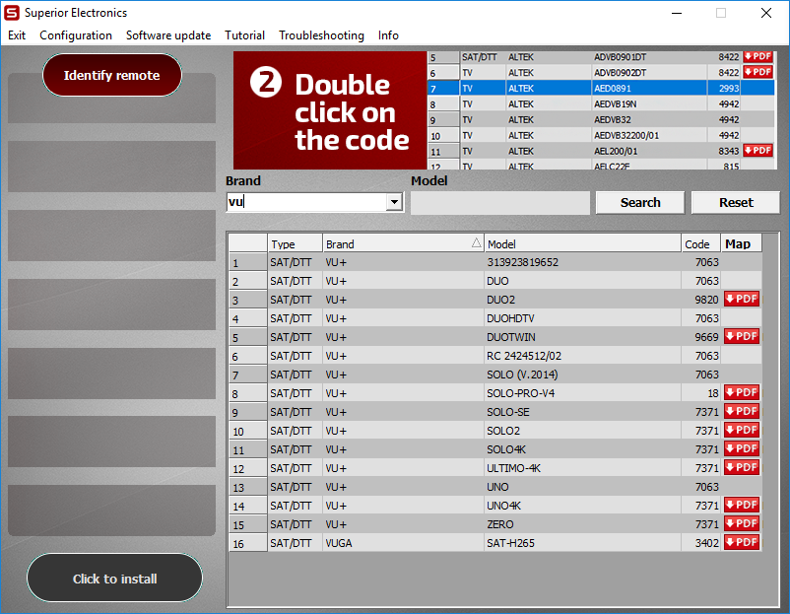Click the Click to install button

tap(115, 579)
